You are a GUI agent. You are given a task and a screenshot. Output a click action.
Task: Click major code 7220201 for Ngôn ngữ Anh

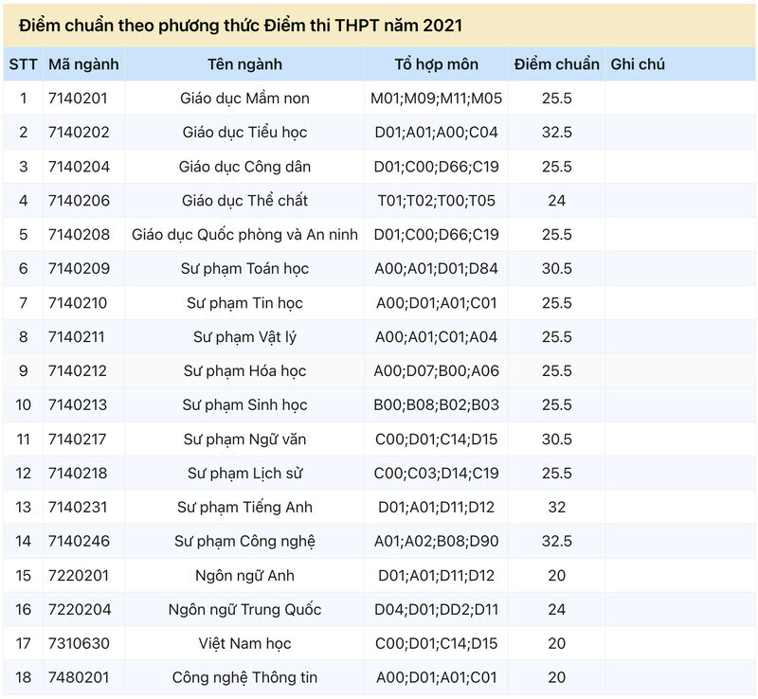click(x=79, y=575)
